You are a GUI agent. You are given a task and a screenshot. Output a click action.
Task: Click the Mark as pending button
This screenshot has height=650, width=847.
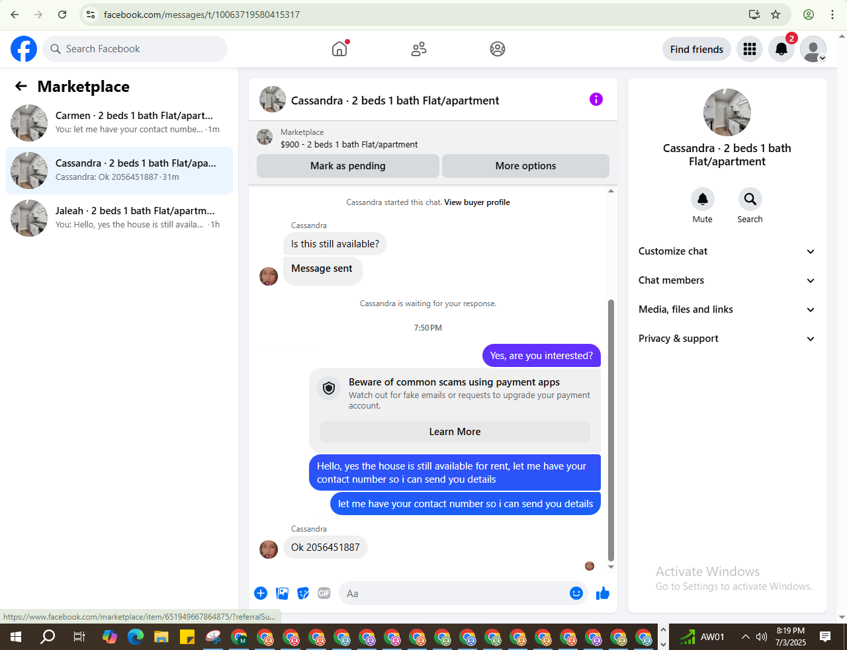348,166
